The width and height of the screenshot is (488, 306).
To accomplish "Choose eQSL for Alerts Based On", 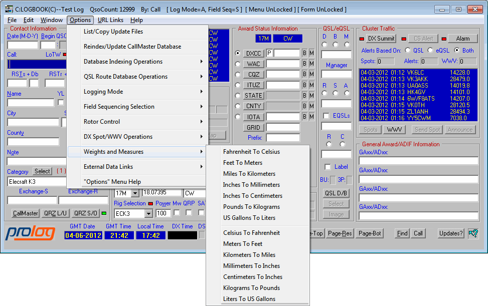I will coord(430,50).
